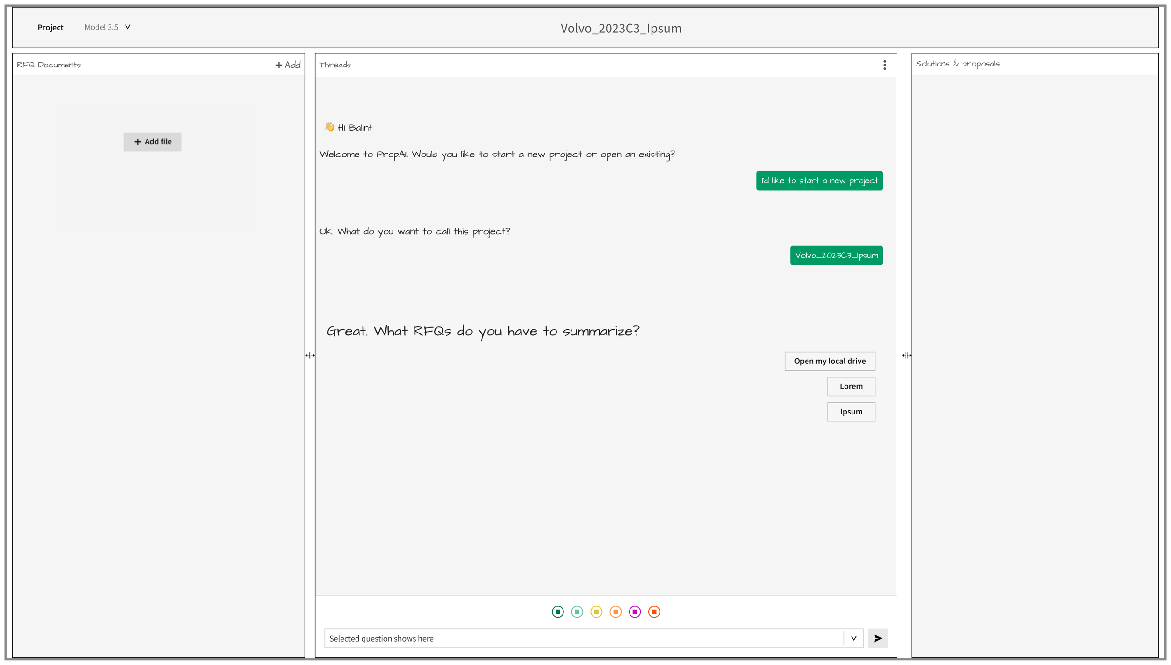This screenshot has height=665, width=1171.
Task: Click 'What RFQs do you have to summarize?' message
Action: [x=483, y=332]
